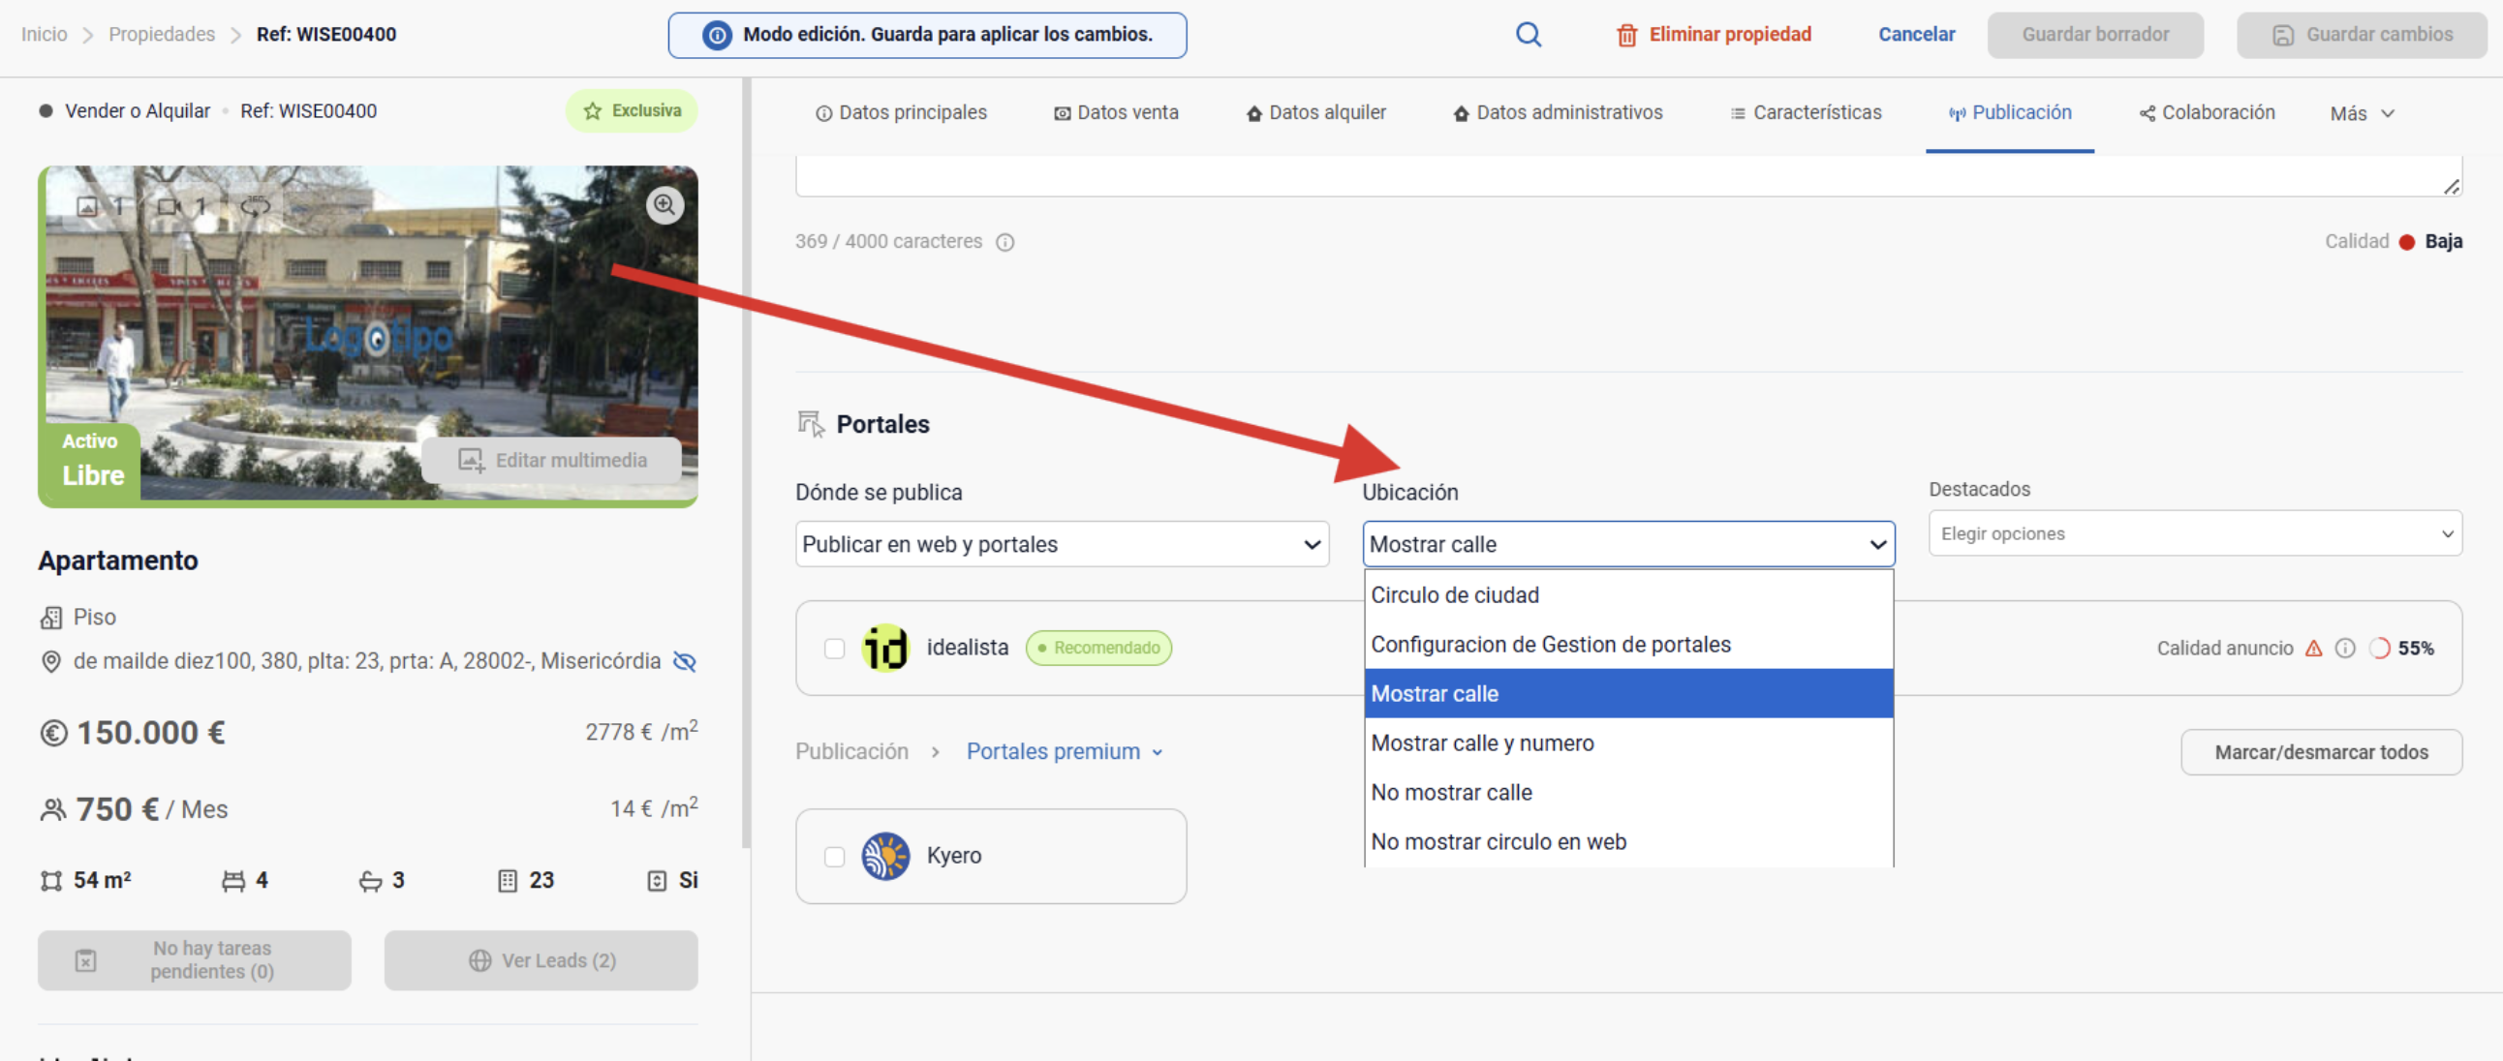Click Ver Leads (2) button
Image resolution: width=2503 pixels, height=1061 pixels.
click(541, 961)
